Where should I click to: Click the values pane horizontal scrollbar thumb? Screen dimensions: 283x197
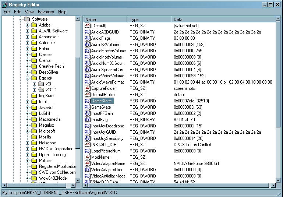click(x=178, y=185)
